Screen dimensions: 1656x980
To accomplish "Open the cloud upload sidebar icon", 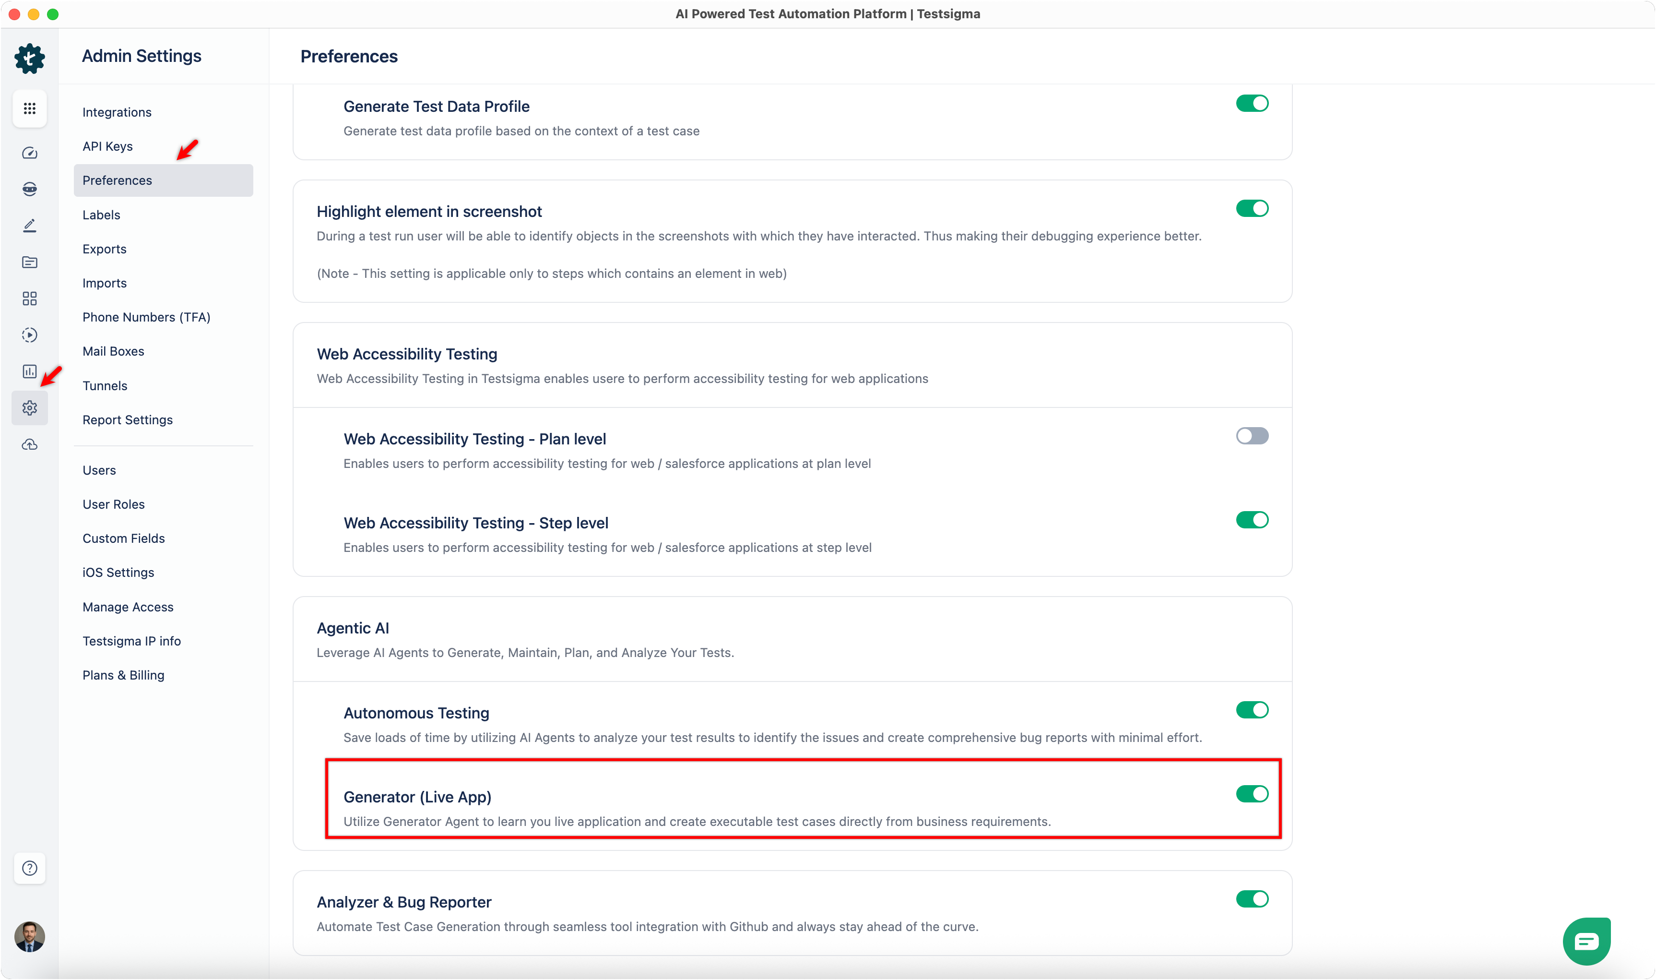I will 30,444.
